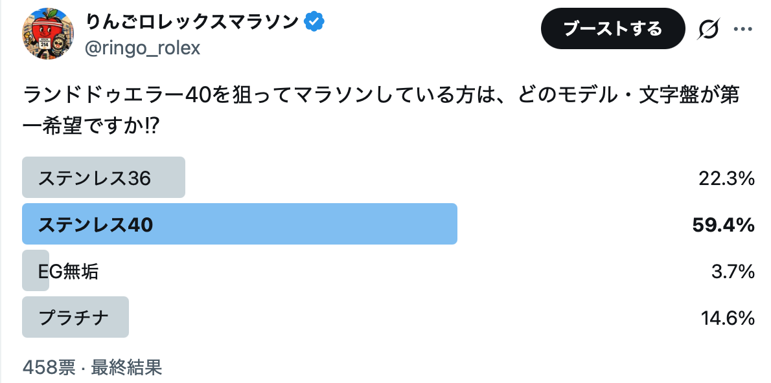Screen dimensions: 771x383
Task: Click the bold 59.4% winning percentage
Action: [x=723, y=225]
